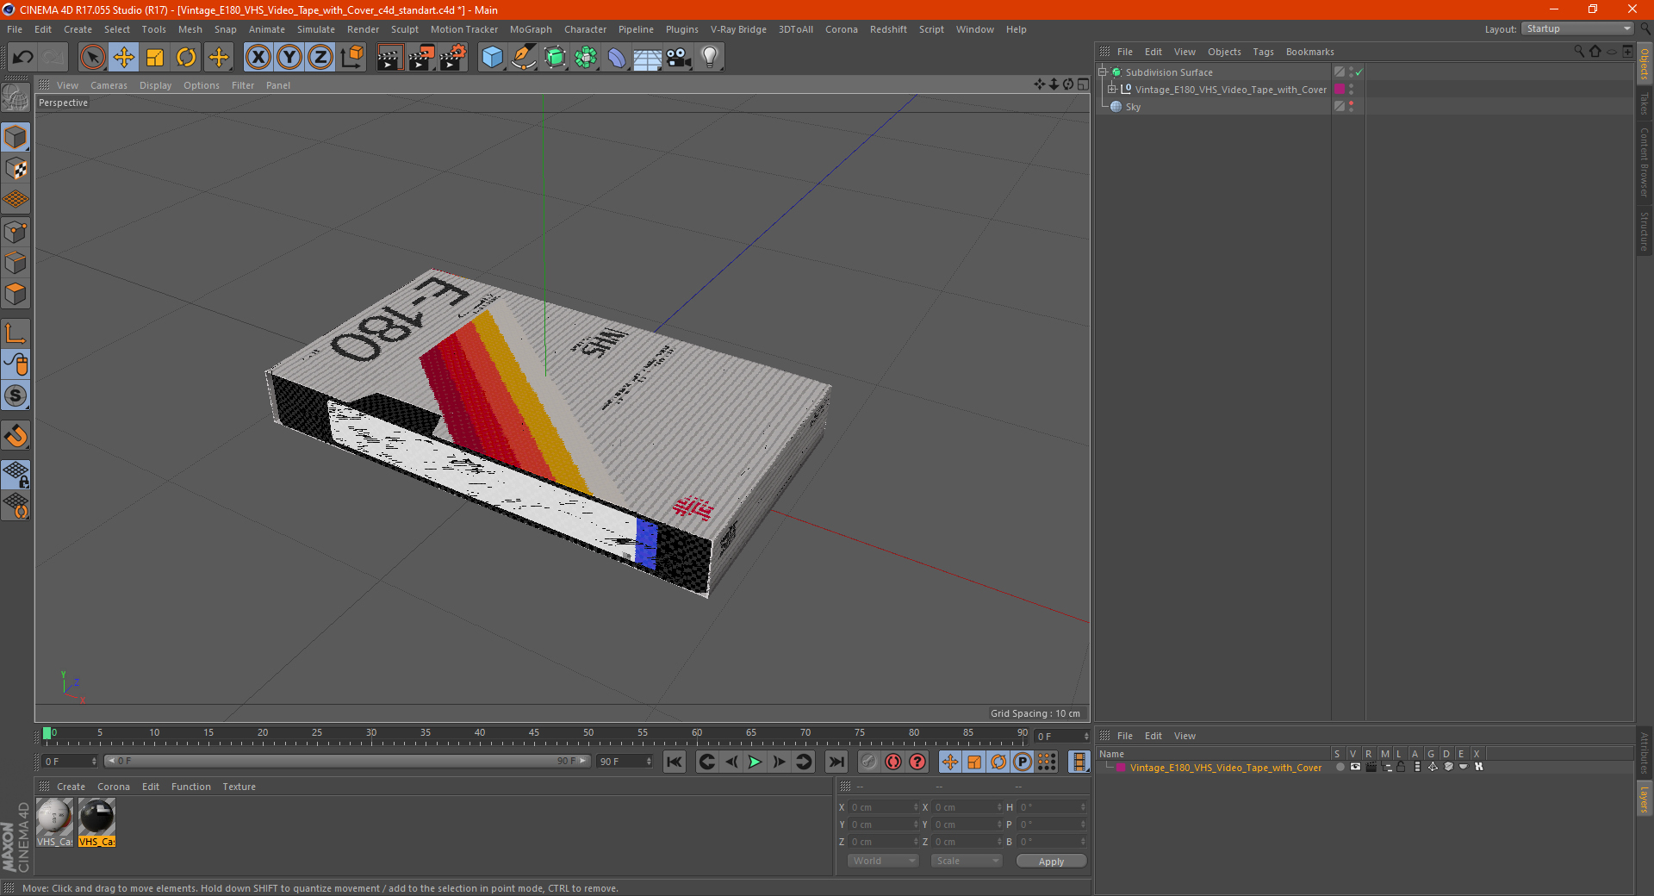The image size is (1654, 896).
Task: Open the Redshift menu
Action: tap(888, 29)
